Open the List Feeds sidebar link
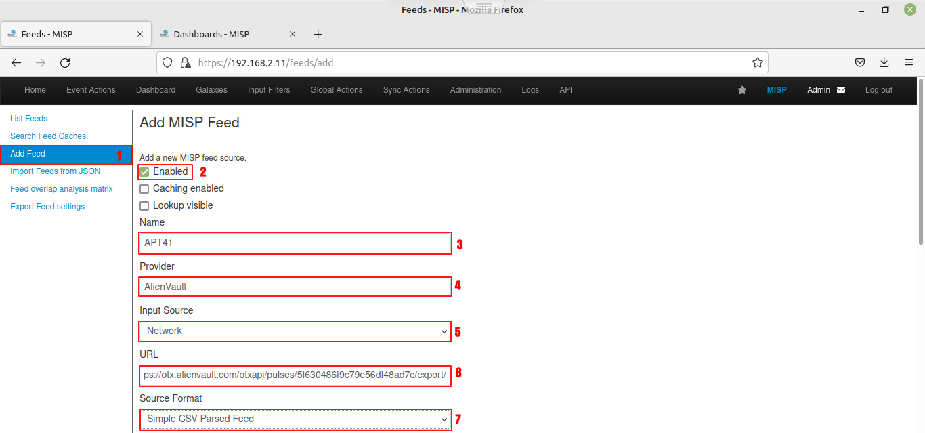This screenshot has height=433, width=925. pyautogui.click(x=28, y=119)
